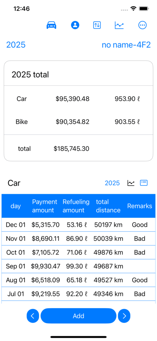Open the more options ellipsis icon

[142, 25]
